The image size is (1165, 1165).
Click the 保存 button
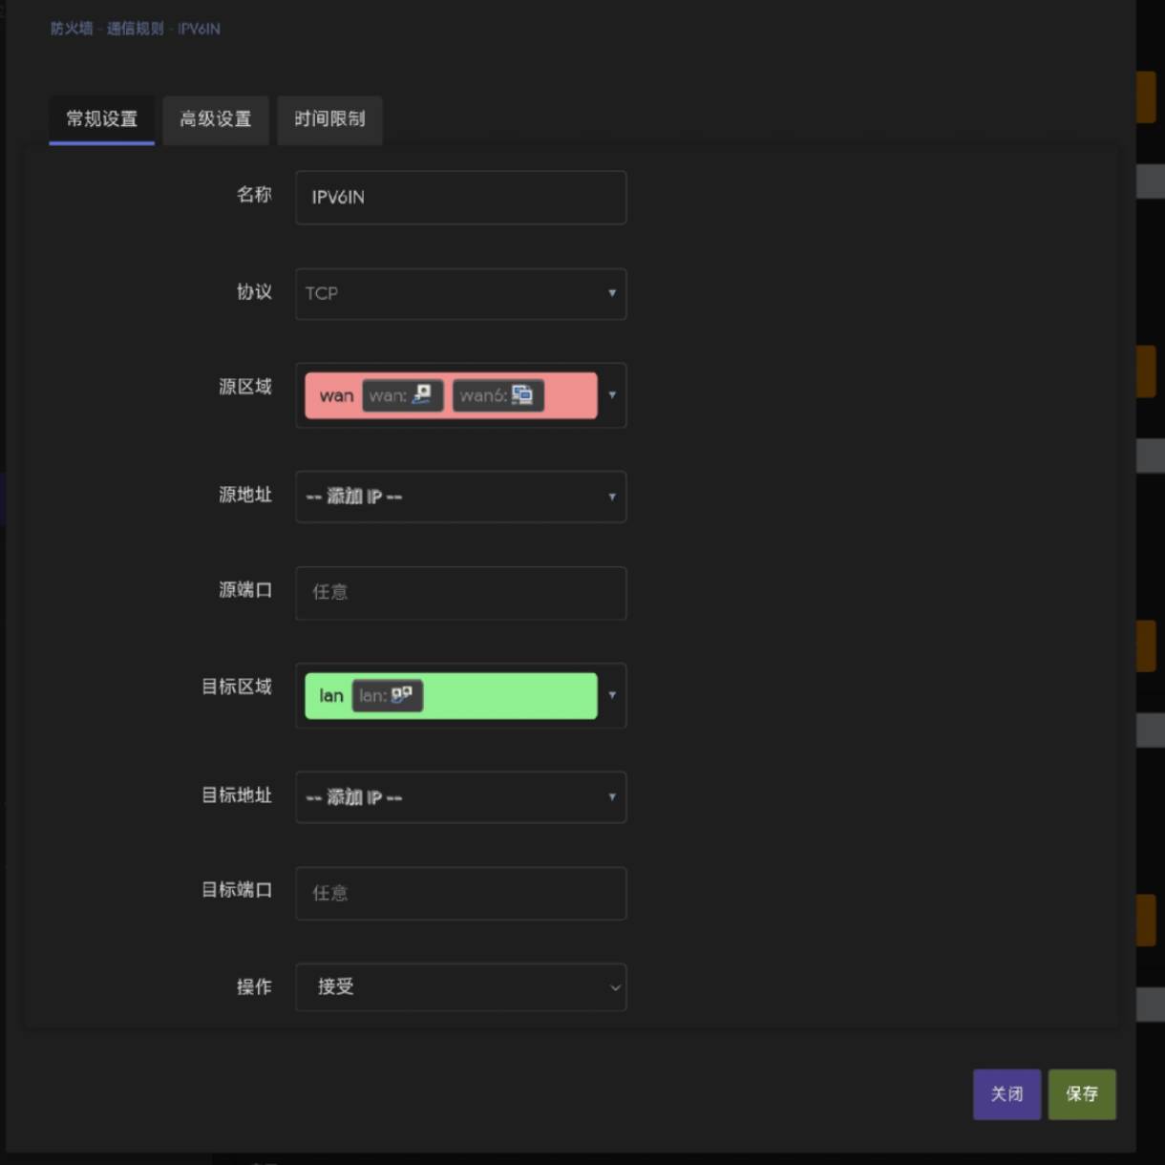[x=1082, y=1094]
